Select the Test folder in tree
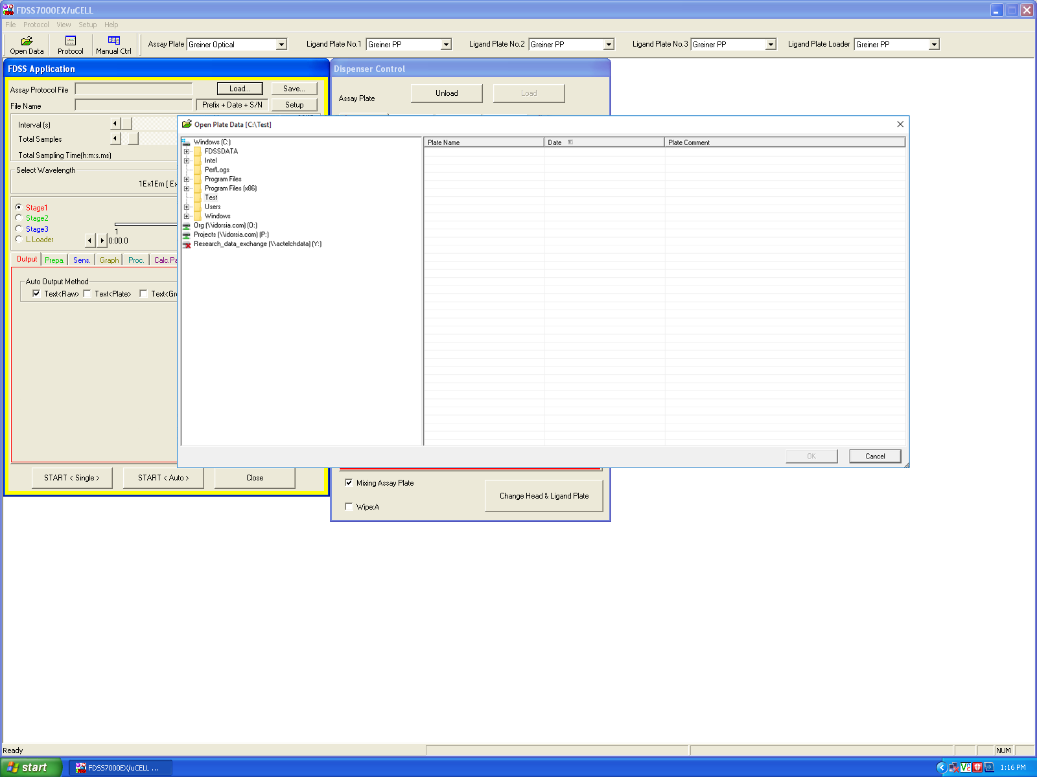This screenshot has width=1037, height=777. 211,197
